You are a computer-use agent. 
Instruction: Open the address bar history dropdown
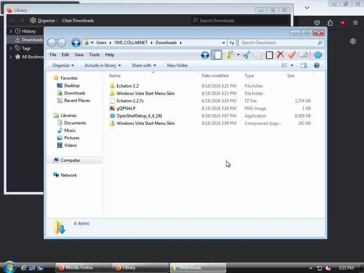(x=224, y=43)
